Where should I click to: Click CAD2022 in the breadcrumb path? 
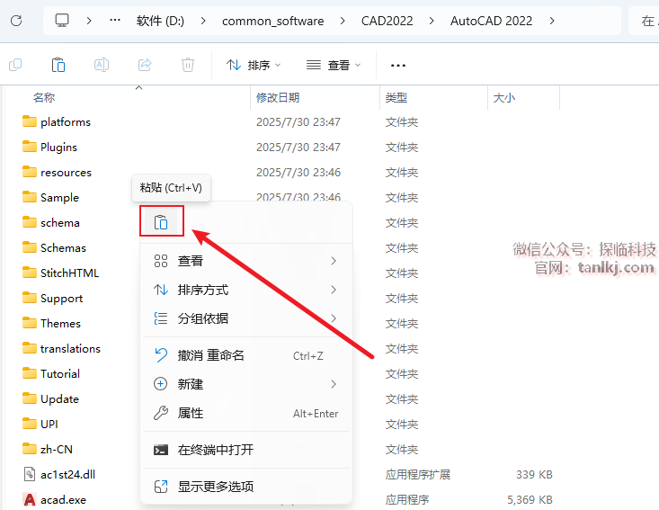point(387,20)
